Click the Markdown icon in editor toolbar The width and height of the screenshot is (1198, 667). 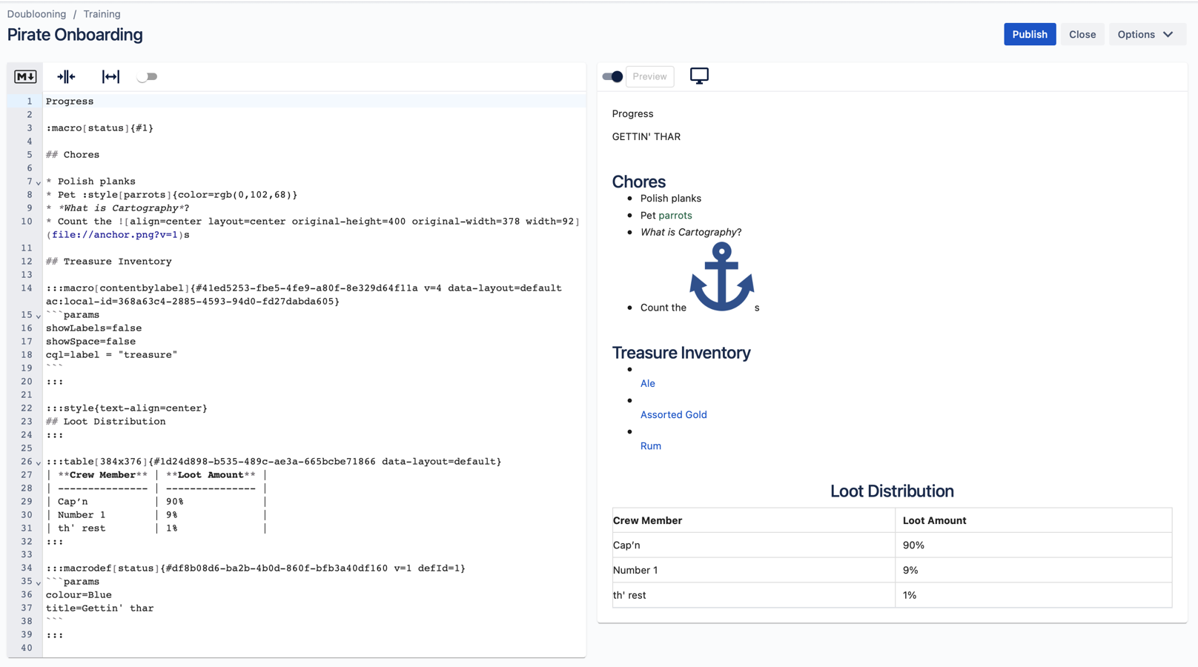(25, 76)
